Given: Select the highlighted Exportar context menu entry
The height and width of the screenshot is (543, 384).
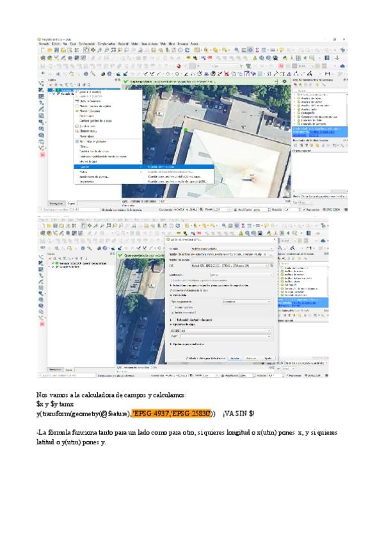Looking at the screenshot, I should tap(108, 166).
